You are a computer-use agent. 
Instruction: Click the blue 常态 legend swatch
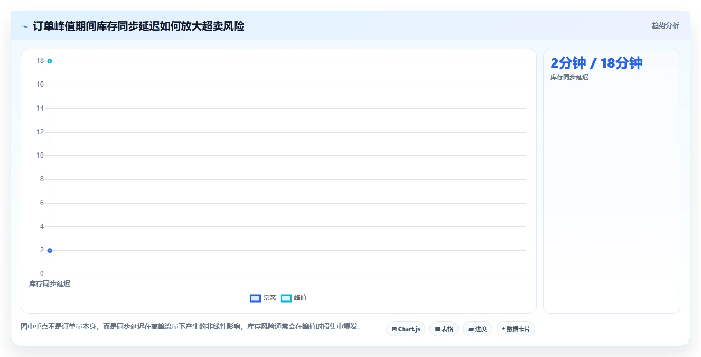[255, 298]
